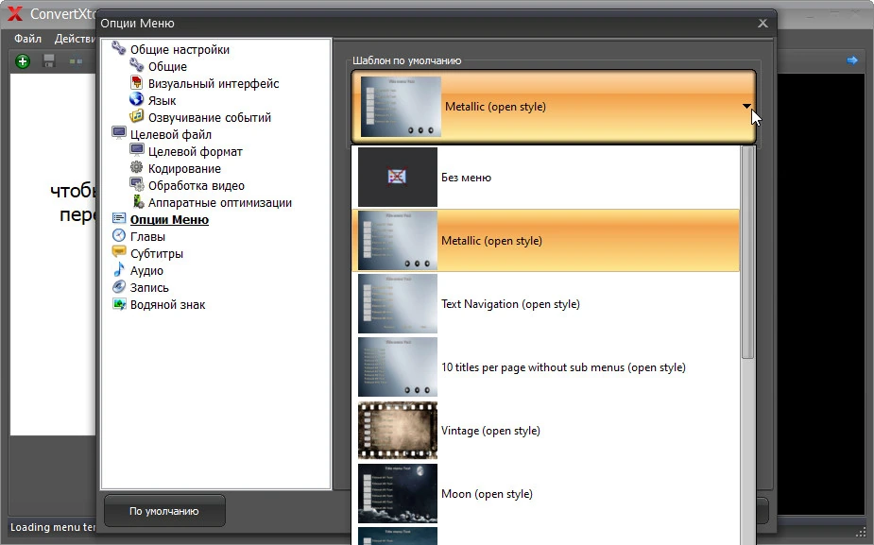874x545 pixels.
Task: Open the Действия menu in main window
Action: pos(75,39)
